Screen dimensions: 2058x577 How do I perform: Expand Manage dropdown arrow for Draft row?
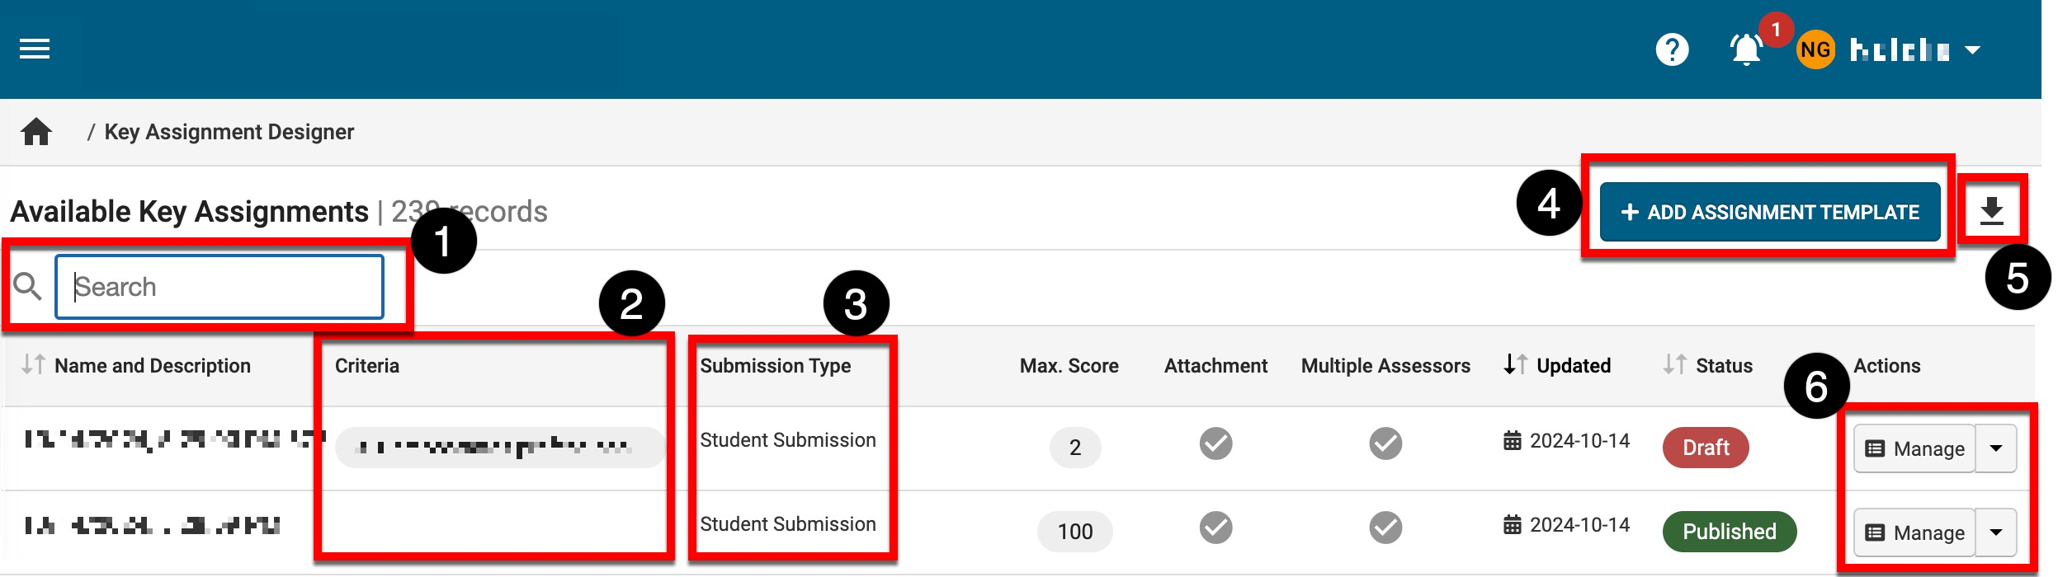click(1996, 448)
